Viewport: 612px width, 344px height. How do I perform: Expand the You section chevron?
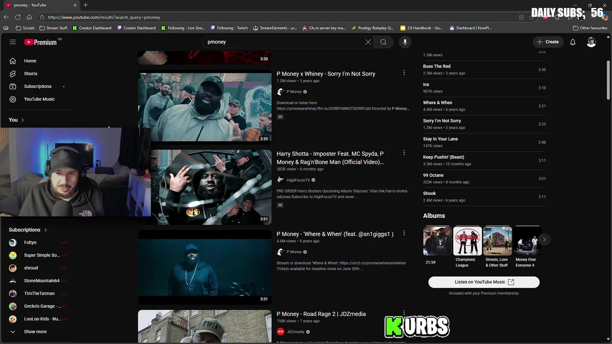(22, 120)
